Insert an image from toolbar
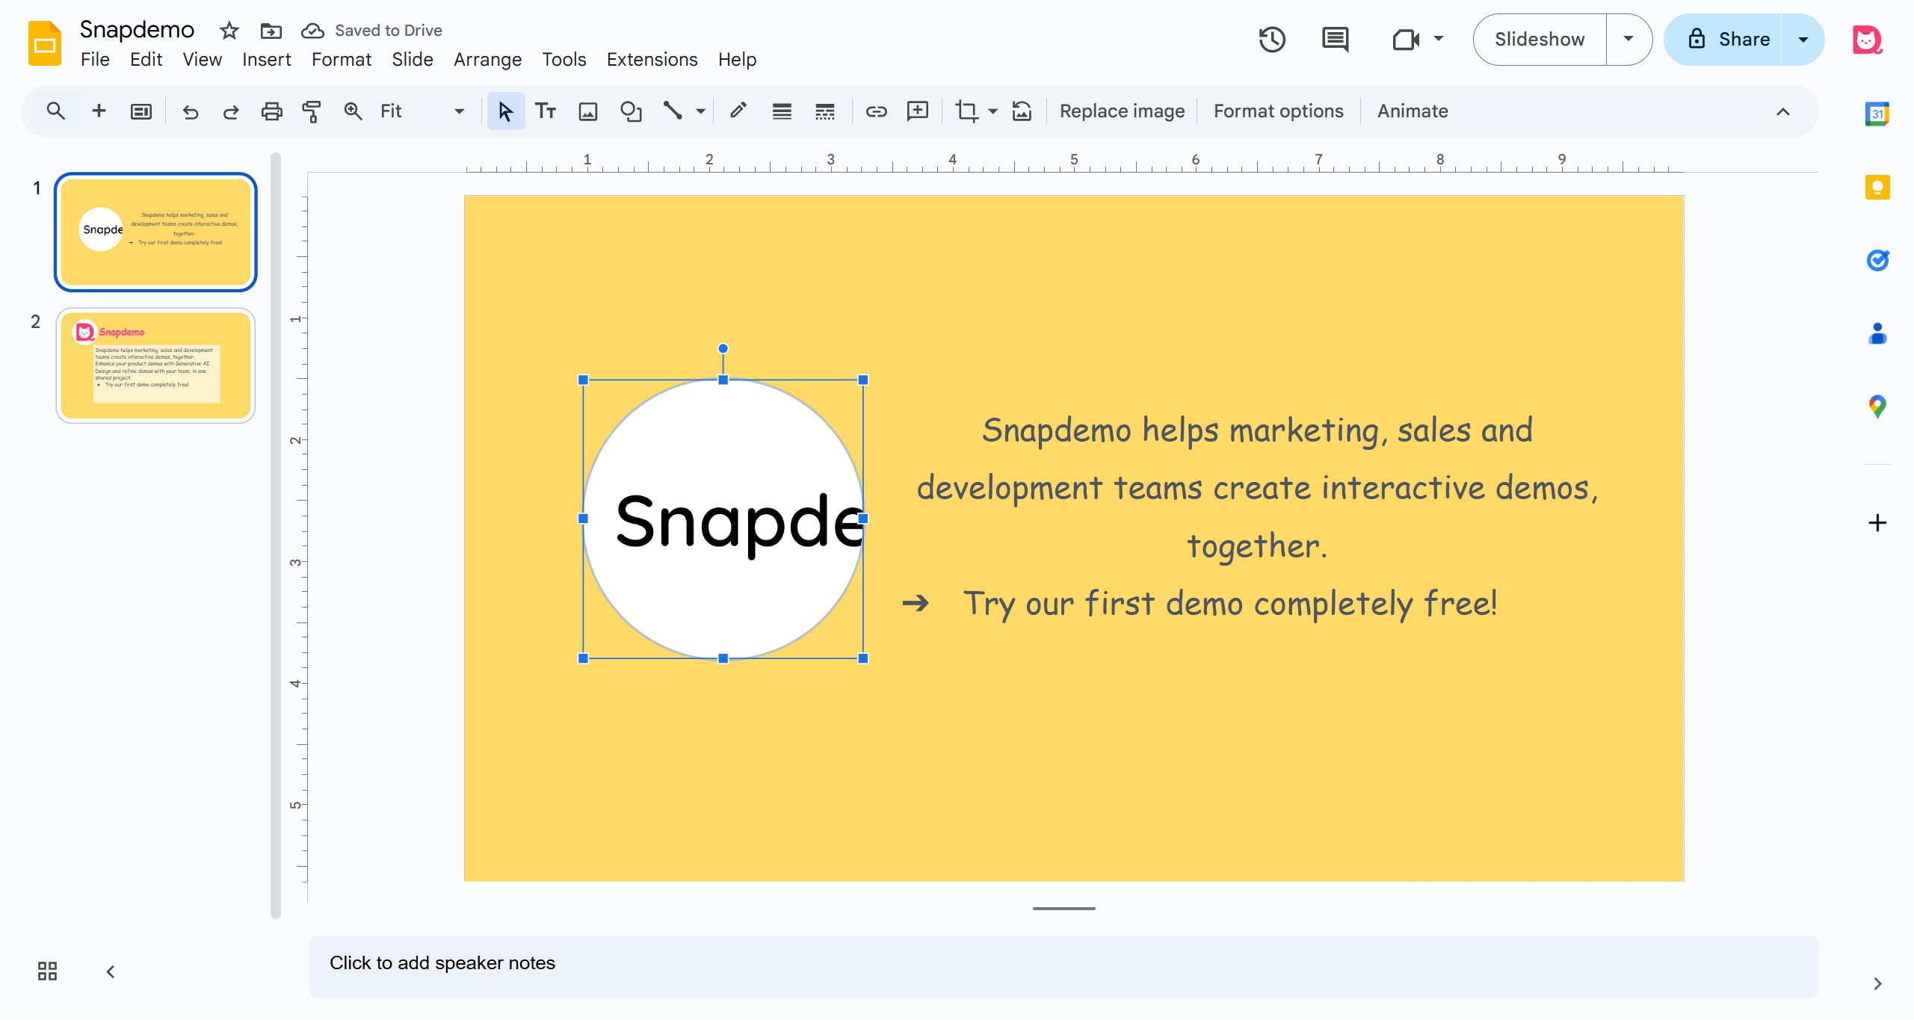 click(x=588, y=111)
